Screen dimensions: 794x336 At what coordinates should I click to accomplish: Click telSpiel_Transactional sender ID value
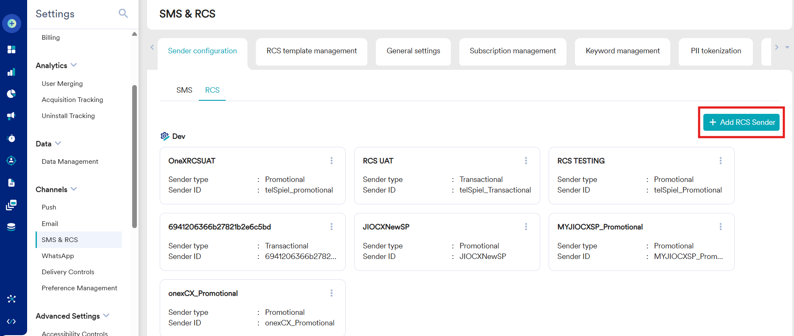coord(495,190)
